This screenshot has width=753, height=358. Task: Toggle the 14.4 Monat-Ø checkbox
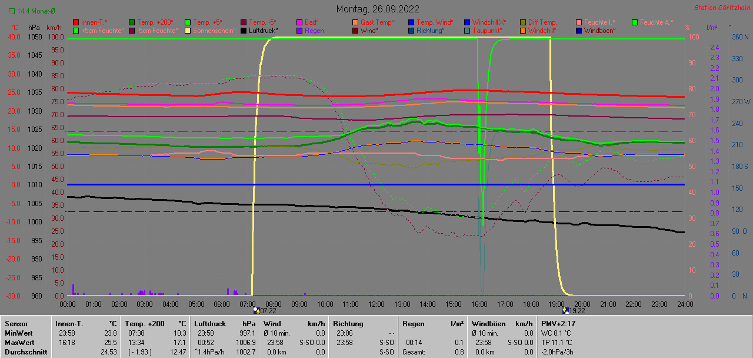point(12,11)
